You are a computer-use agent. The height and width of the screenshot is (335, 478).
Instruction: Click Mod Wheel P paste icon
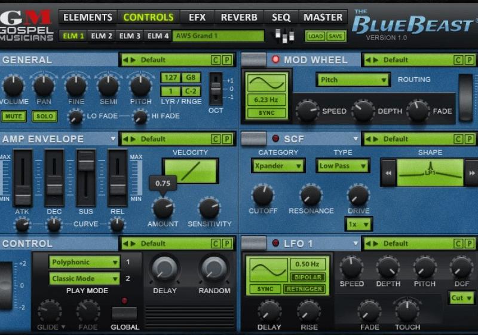pyautogui.click(x=470, y=60)
